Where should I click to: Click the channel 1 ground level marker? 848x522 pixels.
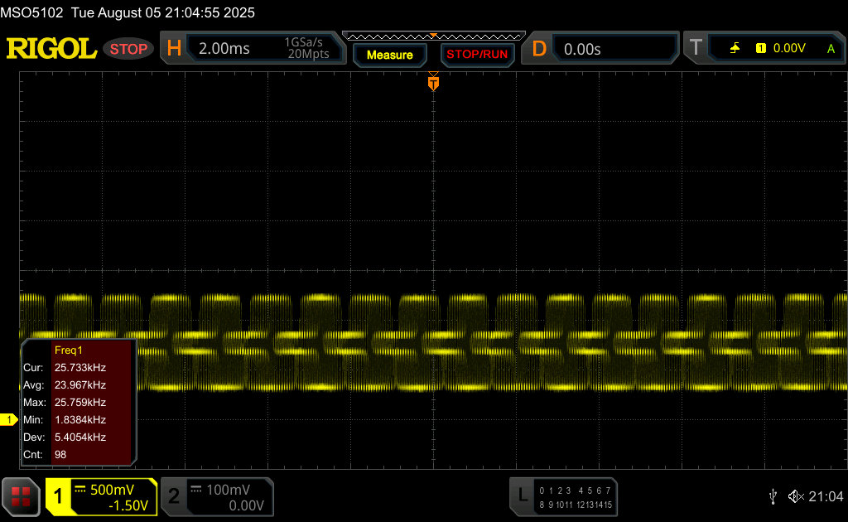[x=9, y=420]
